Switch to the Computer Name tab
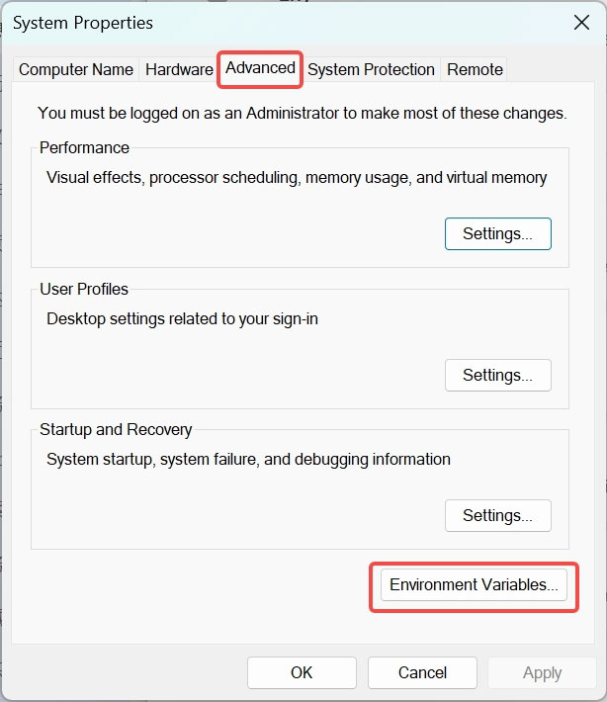This screenshot has width=607, height=702. point(76,69)
